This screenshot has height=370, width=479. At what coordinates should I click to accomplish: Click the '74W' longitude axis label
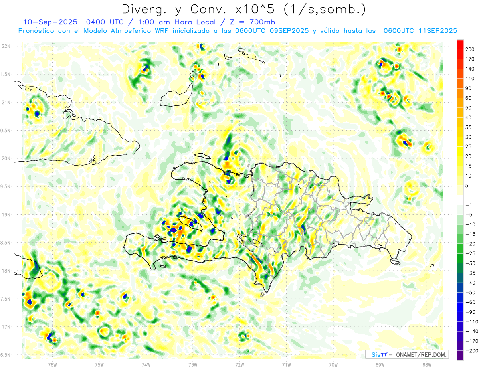pos(146,365)
